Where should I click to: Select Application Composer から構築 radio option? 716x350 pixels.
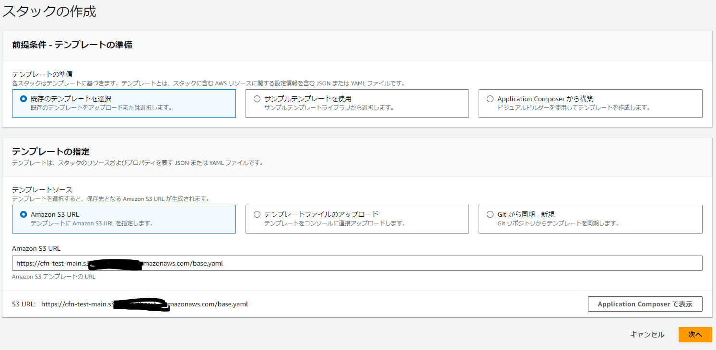490,99
